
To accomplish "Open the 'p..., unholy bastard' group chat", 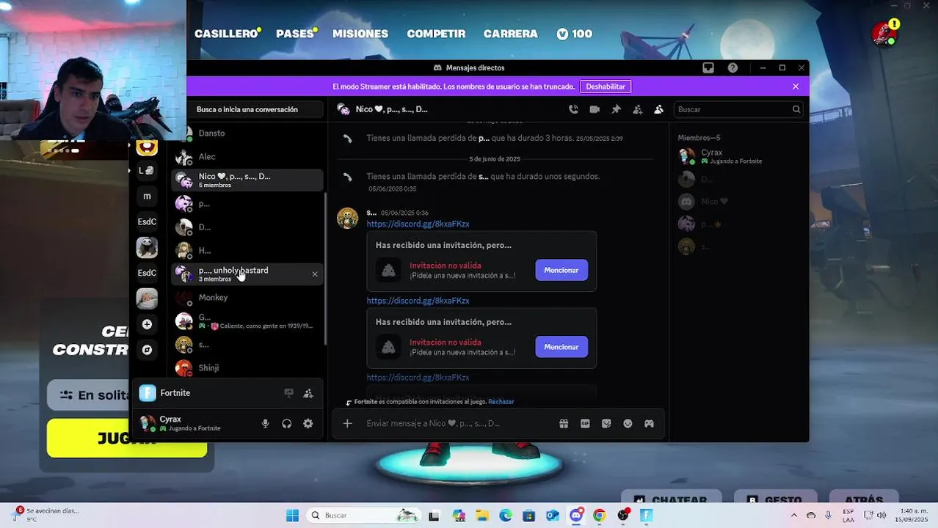I will click(248, 274).
